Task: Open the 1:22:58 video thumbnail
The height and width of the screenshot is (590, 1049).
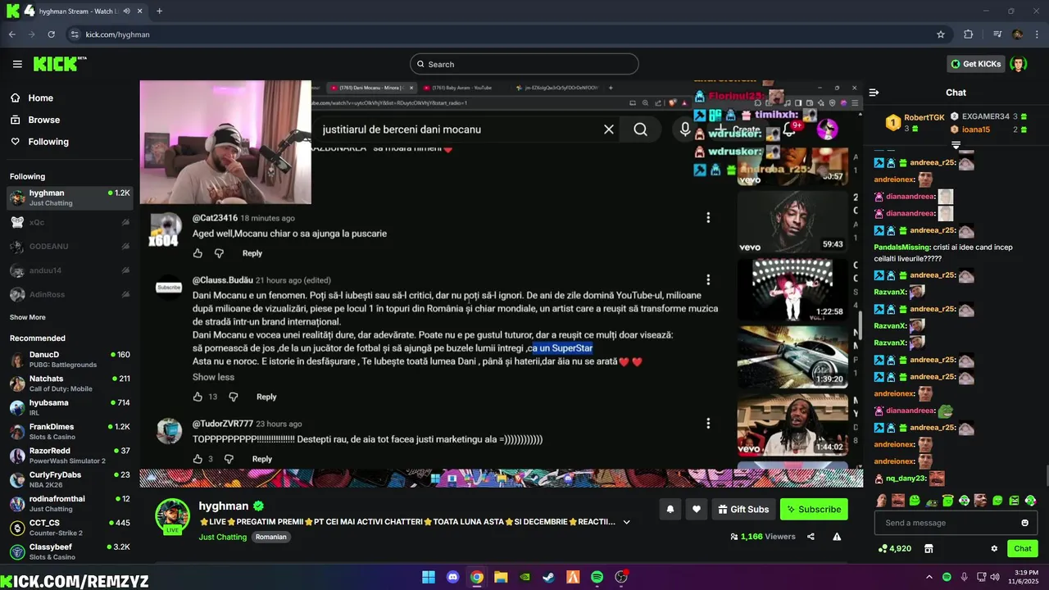Action: click(791, 290)
